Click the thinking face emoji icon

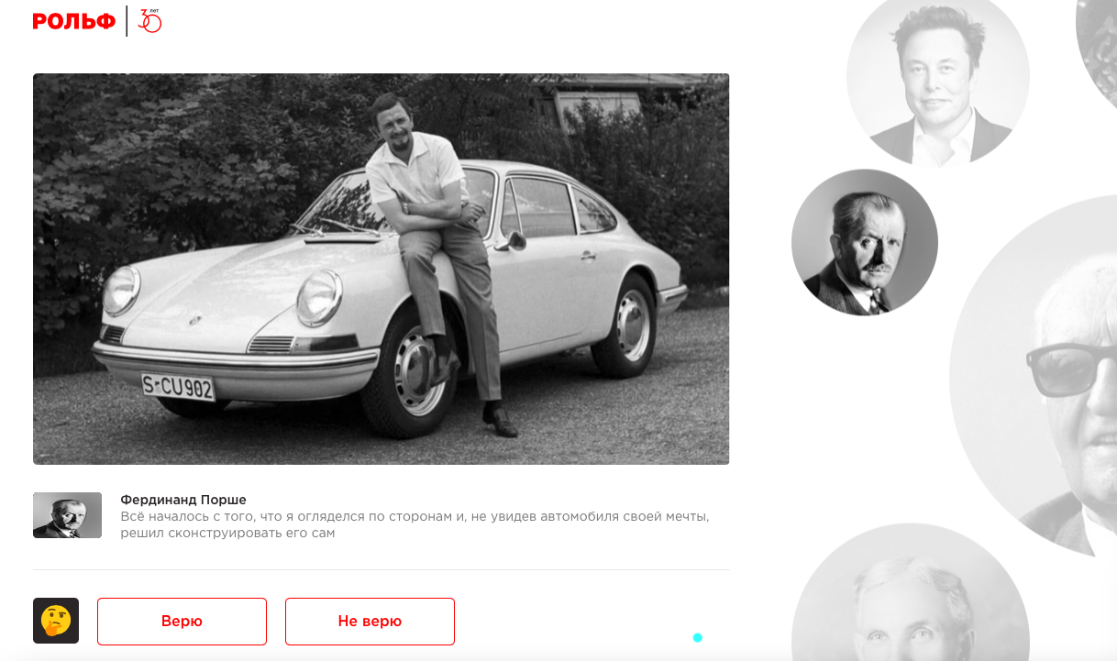coord(56,621)
